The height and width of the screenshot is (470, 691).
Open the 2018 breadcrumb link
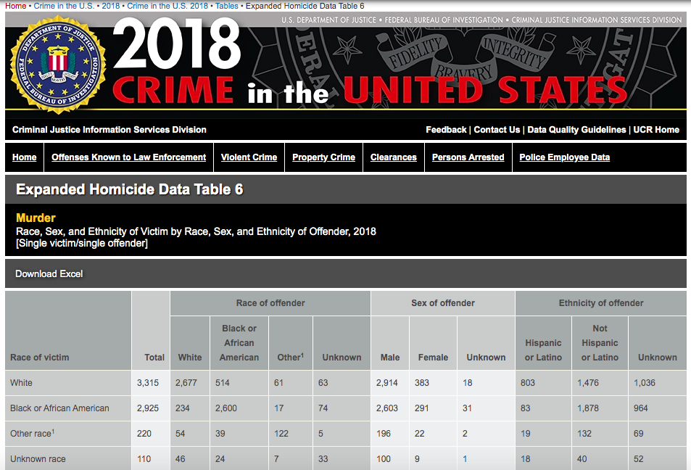coord(111,7)
